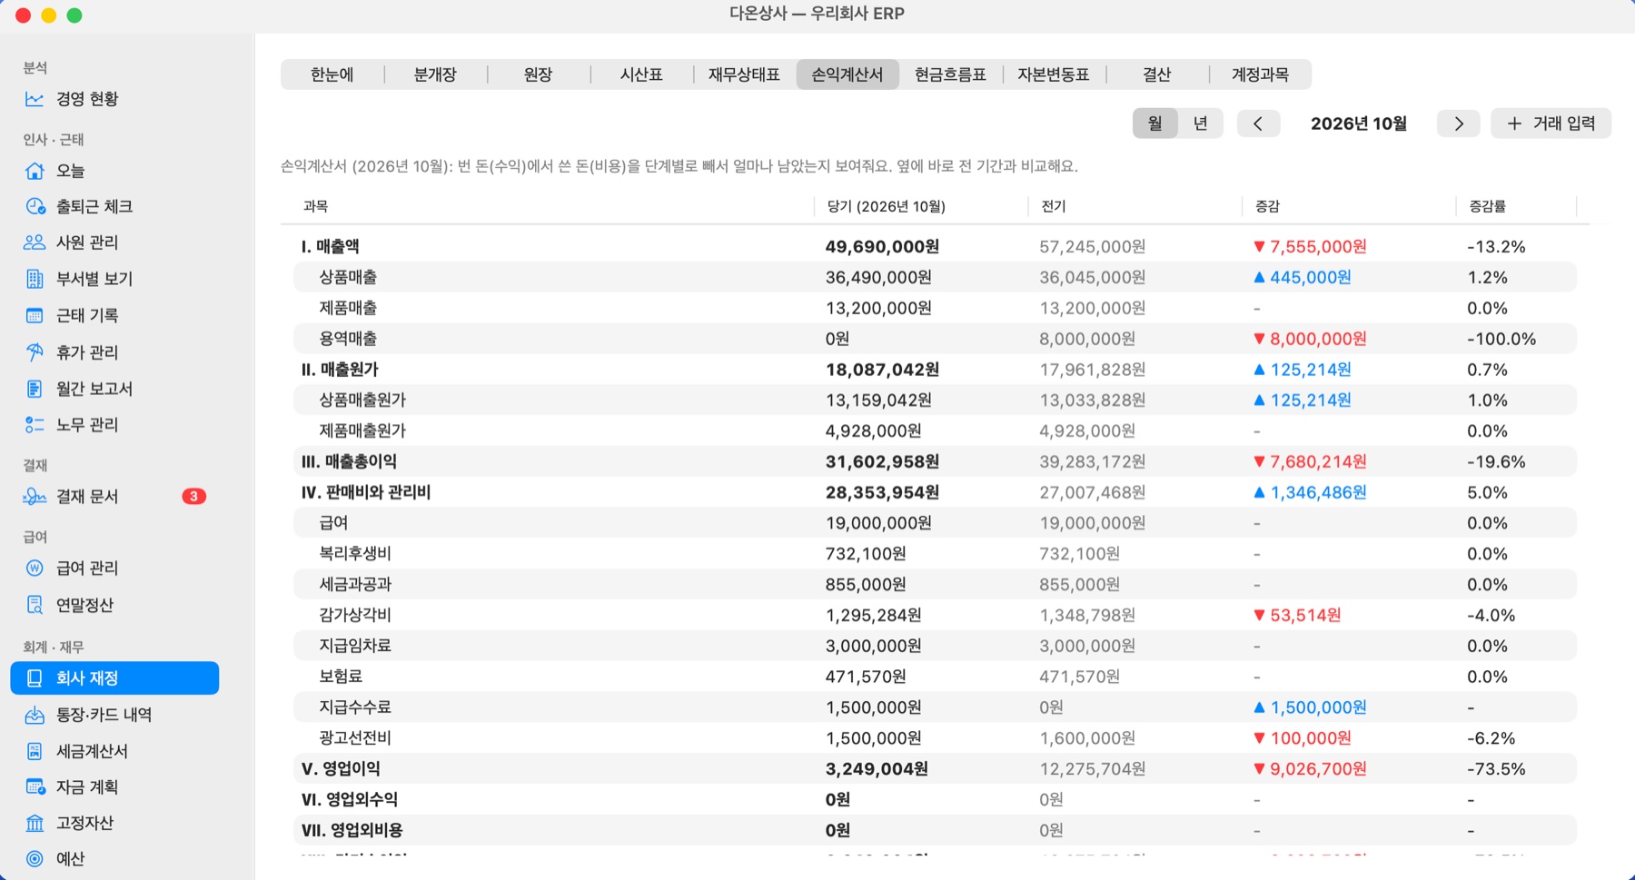The image size is (1635, 880).
Task: Select the 노무 관리 checklist icon
Action: coord(35,425)
